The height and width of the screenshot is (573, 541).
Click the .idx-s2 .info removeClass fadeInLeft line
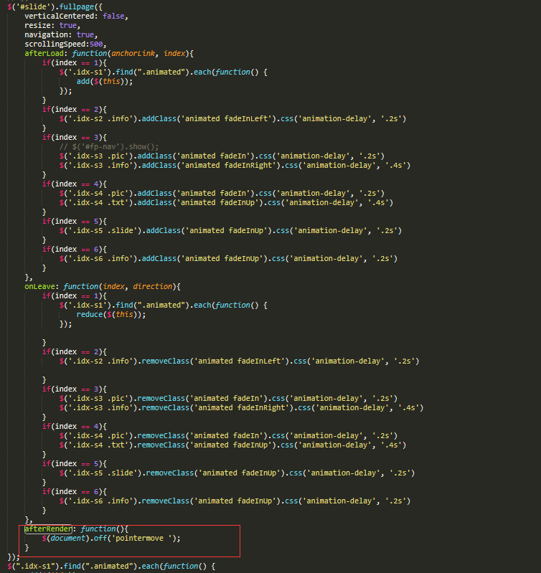coord(239,361)
